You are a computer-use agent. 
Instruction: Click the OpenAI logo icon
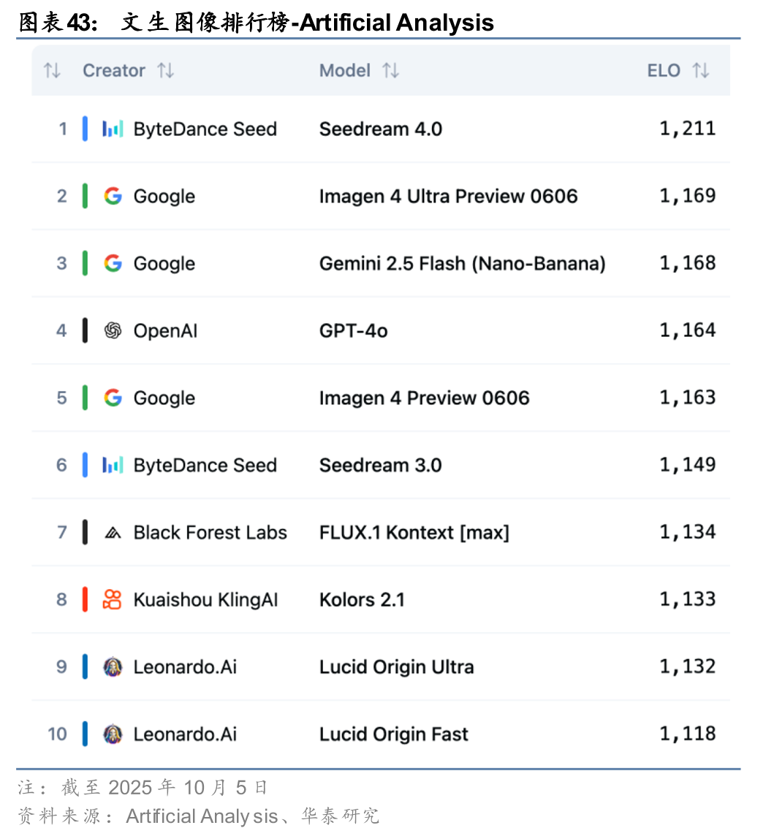click(x=113, y=331)
